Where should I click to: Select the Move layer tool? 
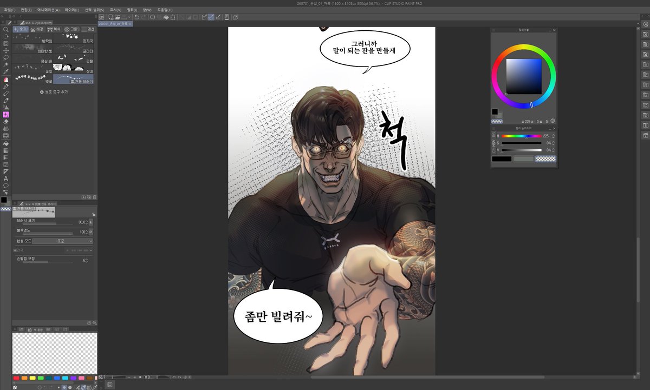[6, 50]
